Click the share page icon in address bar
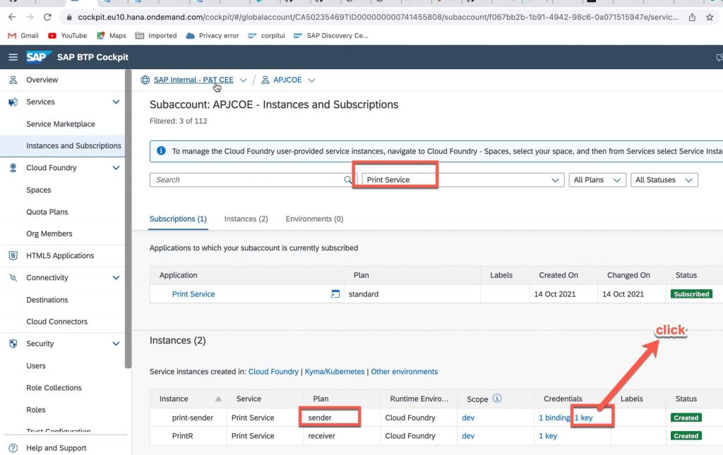 coord(692,17)
